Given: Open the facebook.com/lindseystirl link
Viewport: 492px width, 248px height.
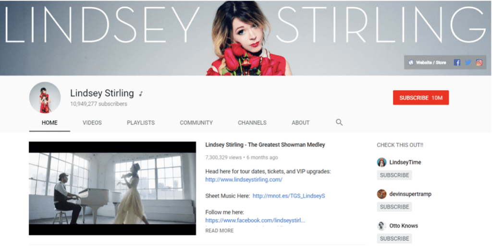Looking at the screenshot, I should point(255,221).
